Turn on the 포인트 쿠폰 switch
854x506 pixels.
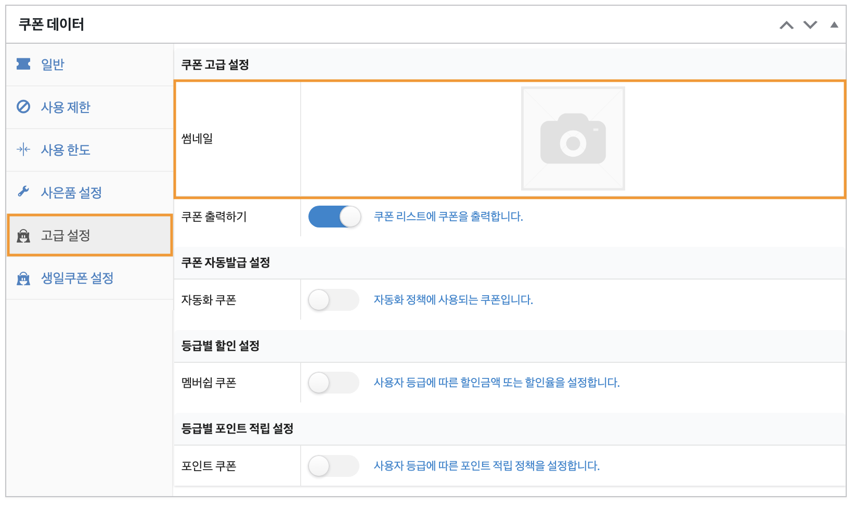[x=334, y=466]
